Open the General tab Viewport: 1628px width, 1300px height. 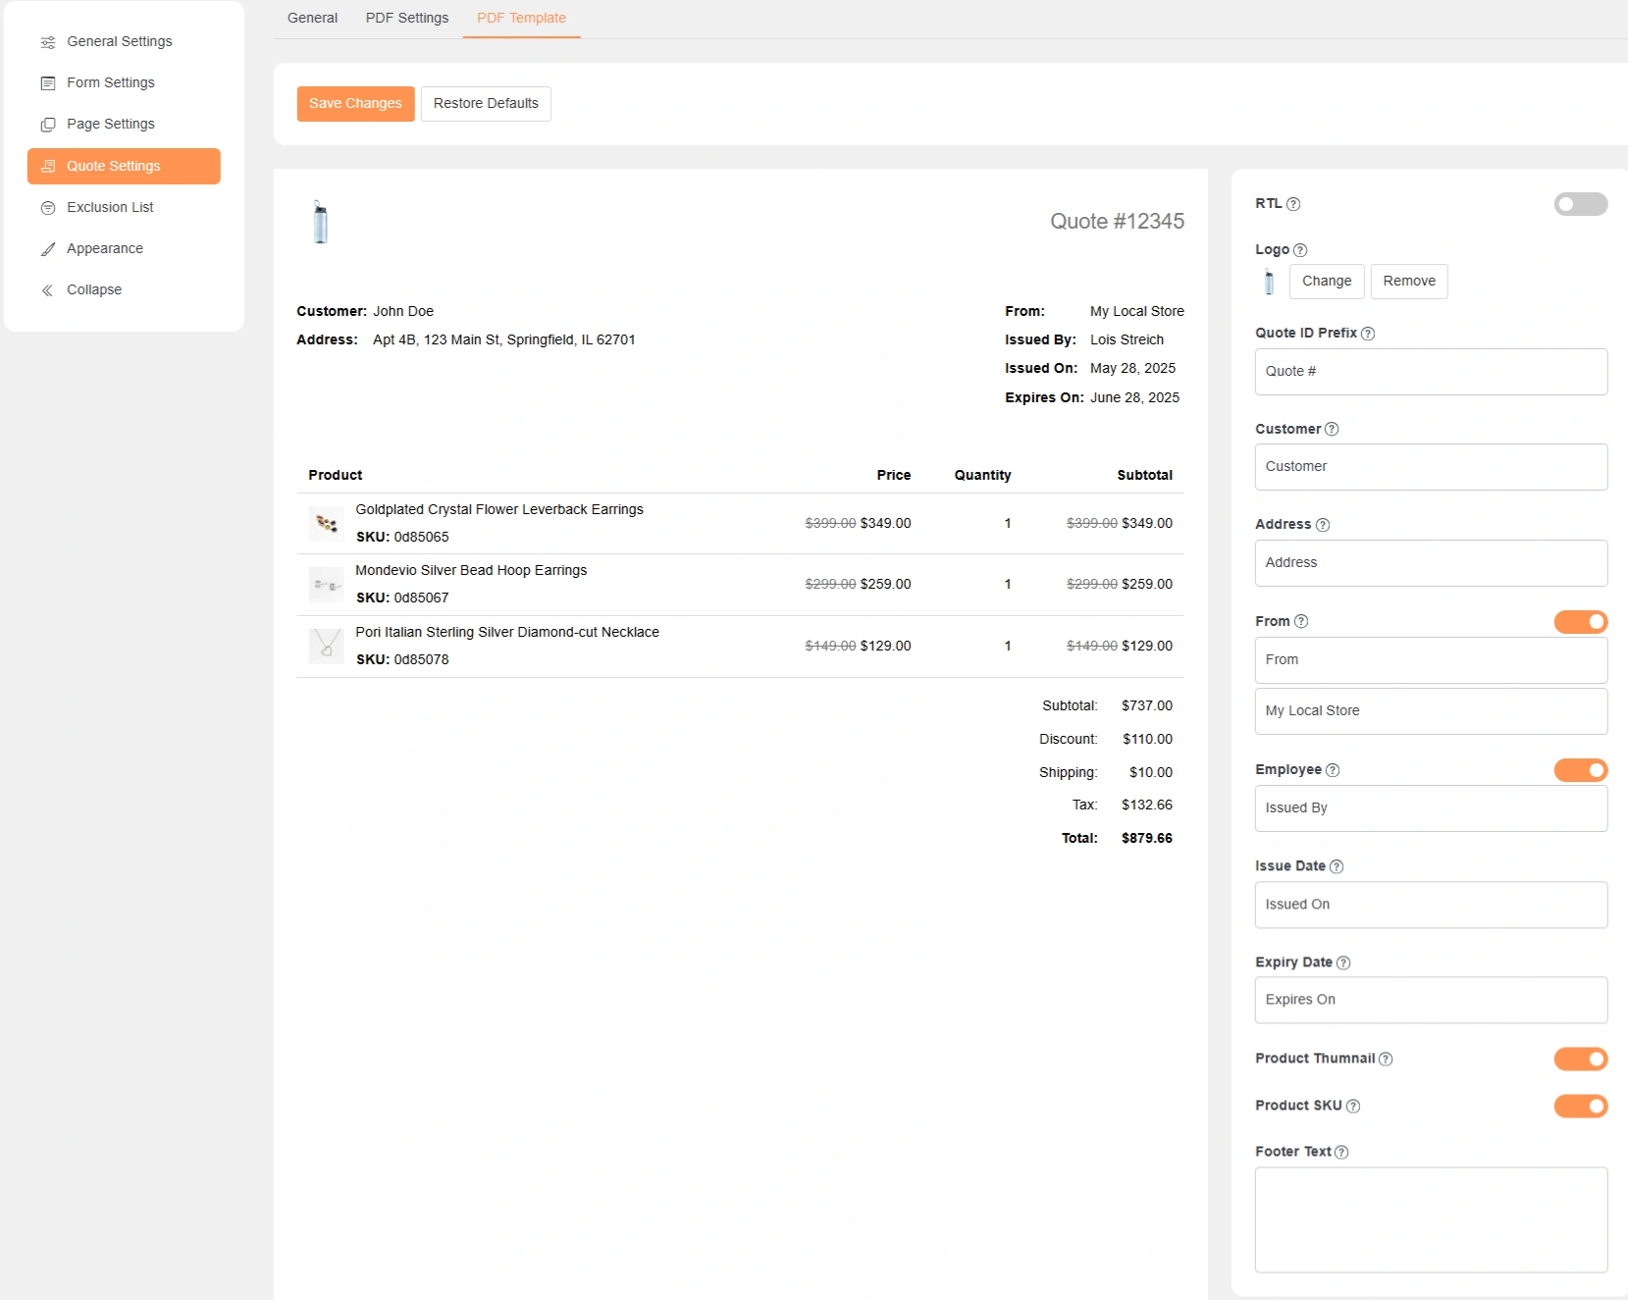[312, 18]
